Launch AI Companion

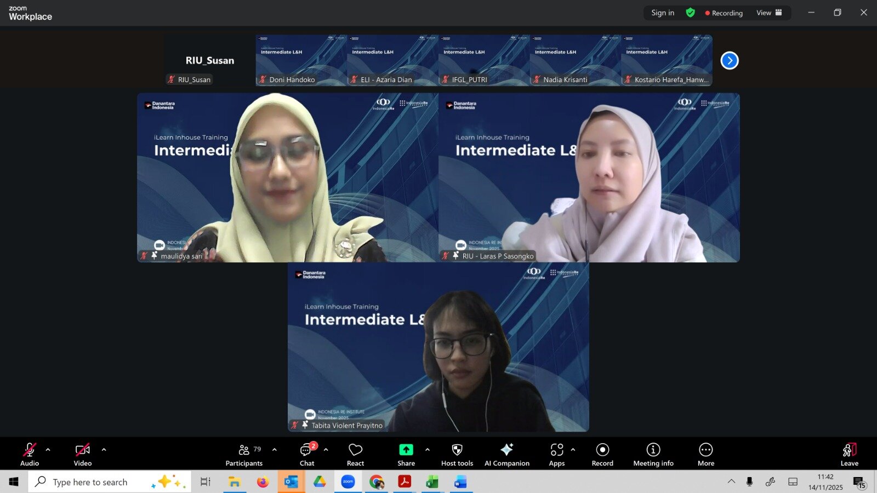tap(506, 455)
